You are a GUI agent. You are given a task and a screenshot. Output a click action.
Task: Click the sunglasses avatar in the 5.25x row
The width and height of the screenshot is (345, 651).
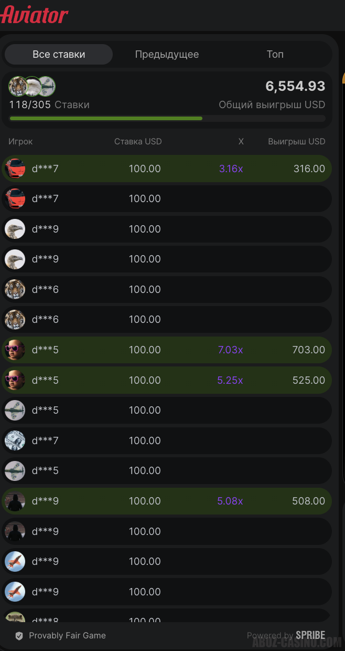tap(15, 380)
